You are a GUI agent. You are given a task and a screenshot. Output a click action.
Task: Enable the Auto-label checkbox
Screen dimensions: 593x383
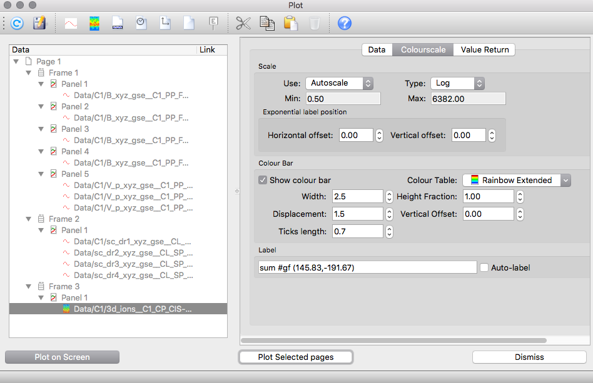click(x=484, y=267)
